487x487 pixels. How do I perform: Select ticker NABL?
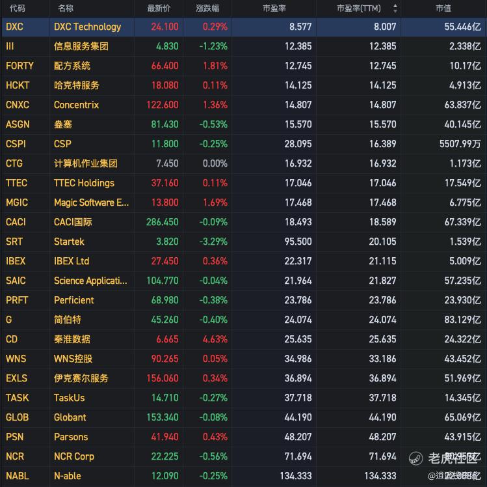tap(18, 476)
